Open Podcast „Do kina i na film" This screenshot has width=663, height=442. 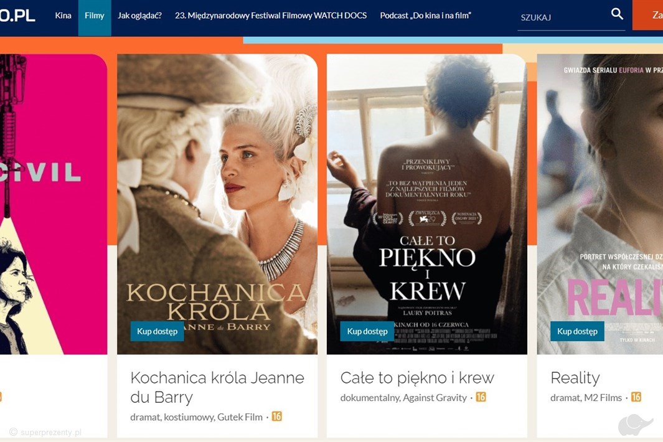(425, 16)
